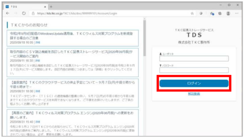Viewport: 245px width, 139px height.
Task: Focus the パスワード input field
Action: [194, 70]
